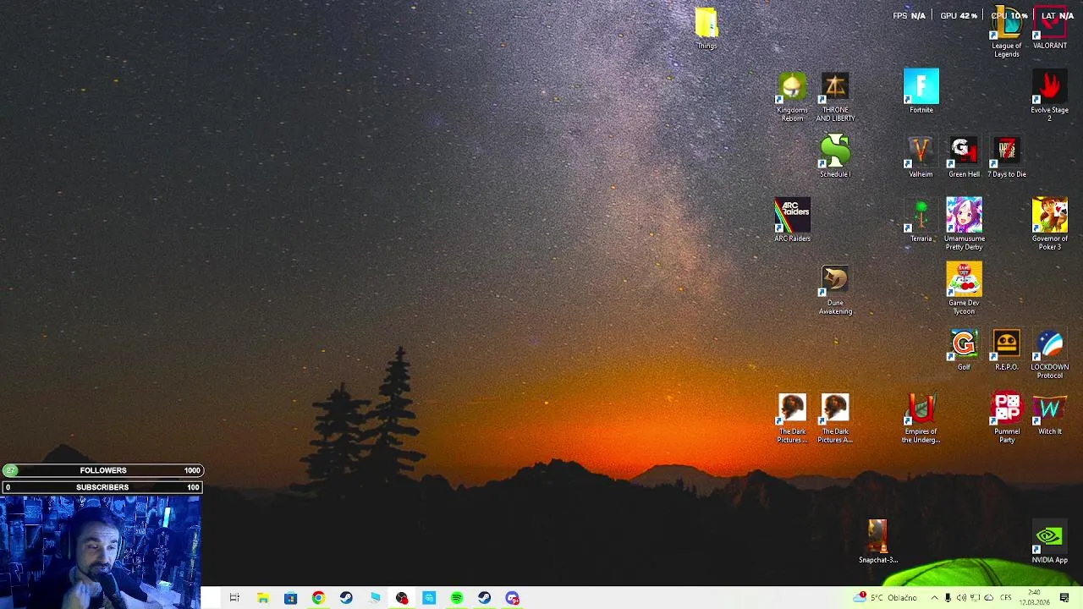
Task: Launch THRONE AND LIBERTY shortcut
Action: pos(835,96)
